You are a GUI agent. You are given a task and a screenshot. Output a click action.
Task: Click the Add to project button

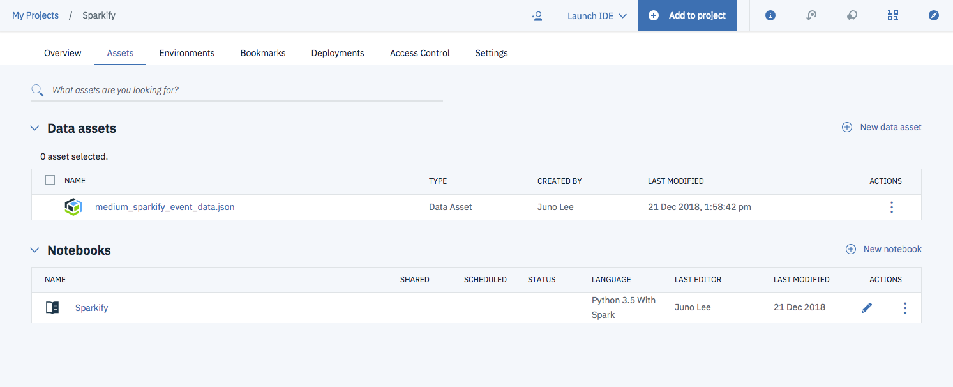pyautogui.click(x=687, y=16)
